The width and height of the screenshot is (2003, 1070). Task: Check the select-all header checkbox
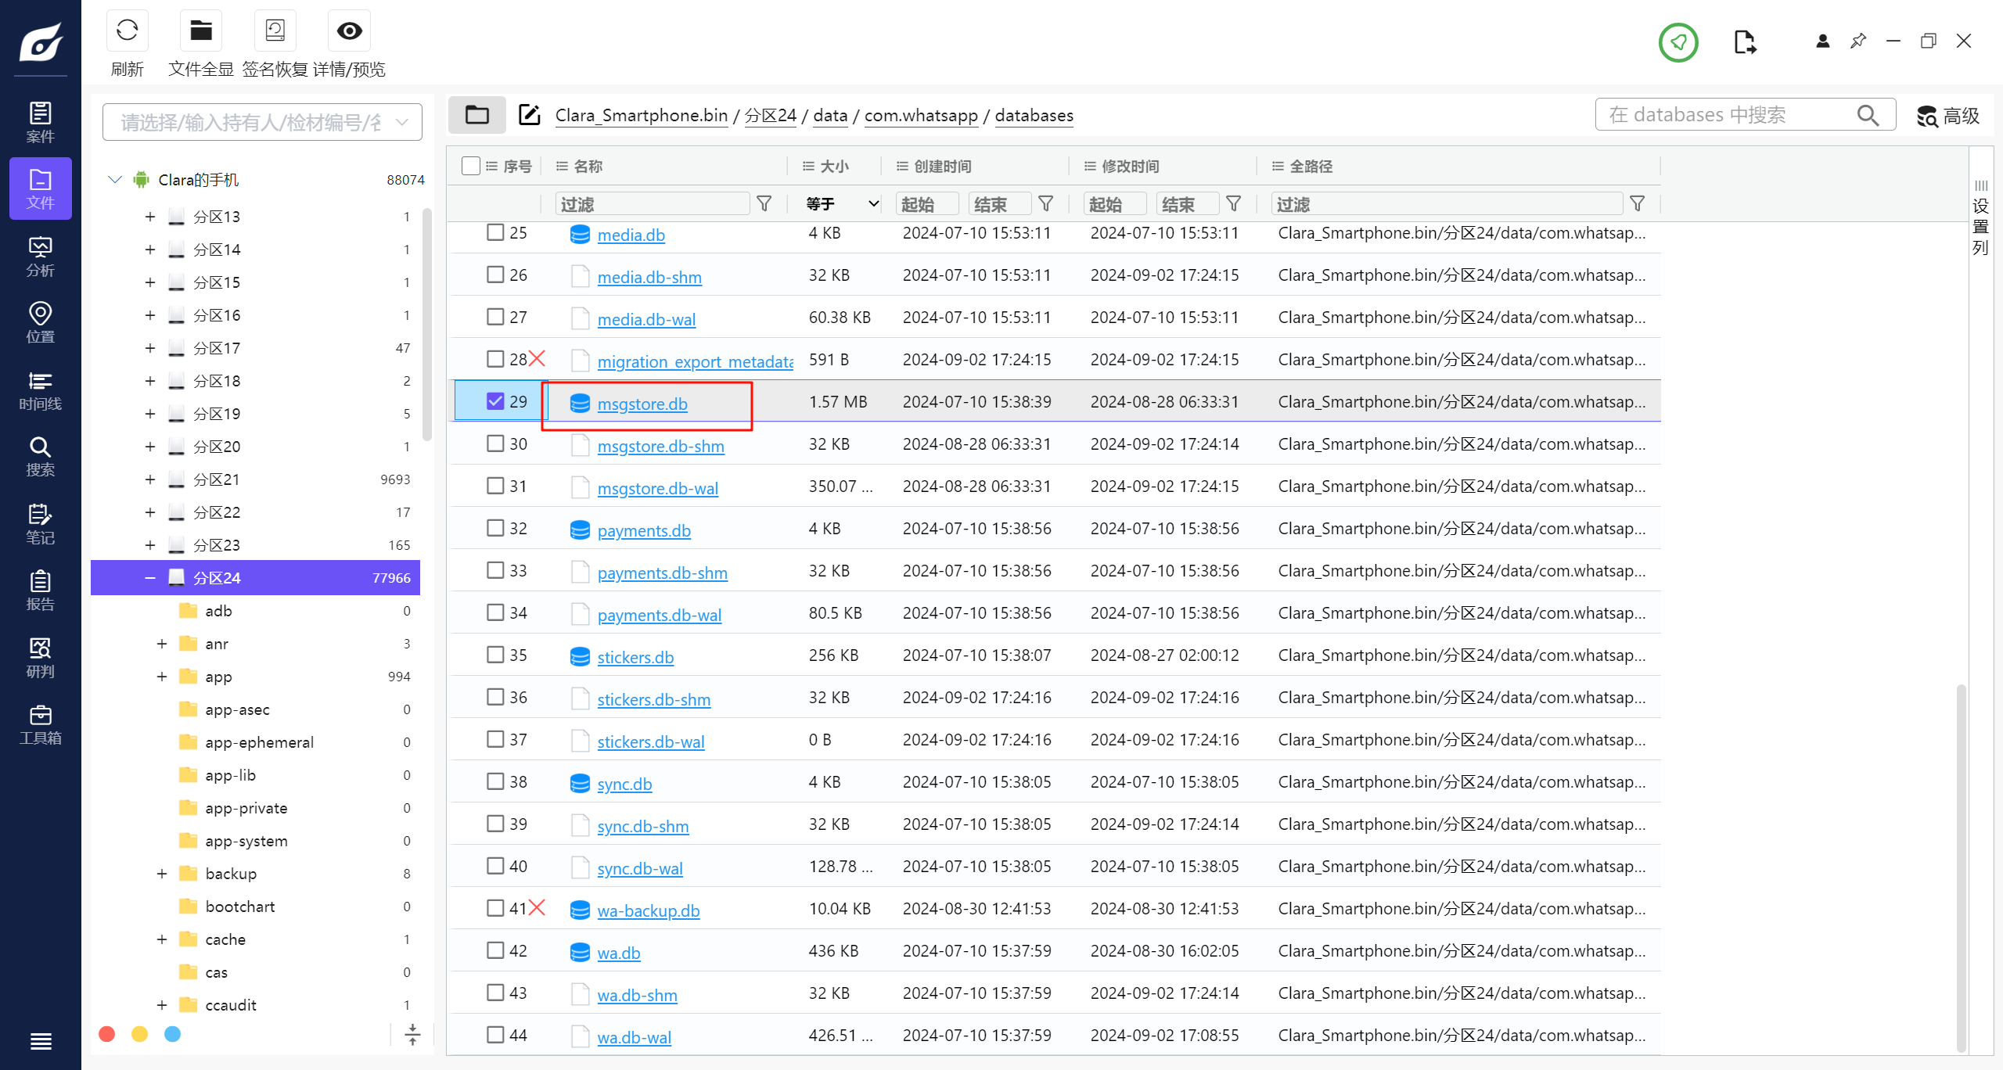click(470, 166)
